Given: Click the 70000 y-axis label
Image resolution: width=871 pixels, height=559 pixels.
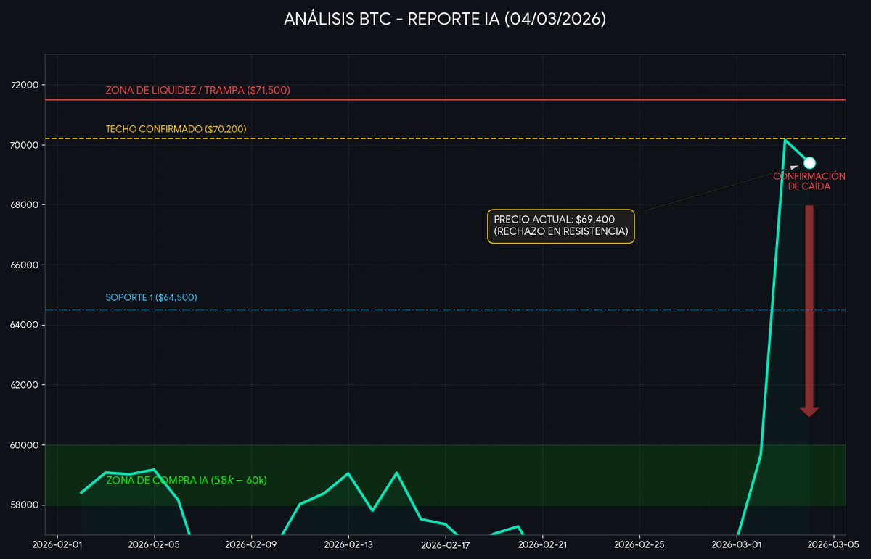Looking at the screenshot, I should (25, 145).
